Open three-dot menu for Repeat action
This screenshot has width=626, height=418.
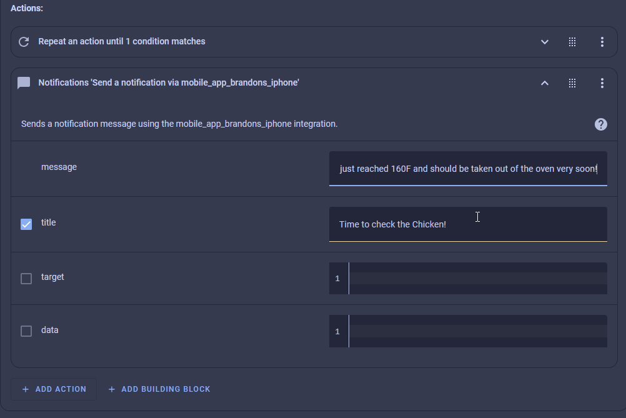click(602, 42)
